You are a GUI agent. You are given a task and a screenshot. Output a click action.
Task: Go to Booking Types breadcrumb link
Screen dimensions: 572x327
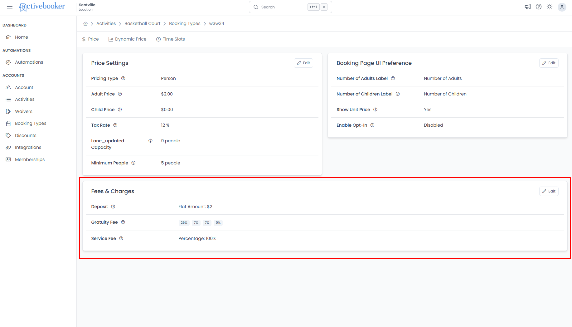(185, 23)
